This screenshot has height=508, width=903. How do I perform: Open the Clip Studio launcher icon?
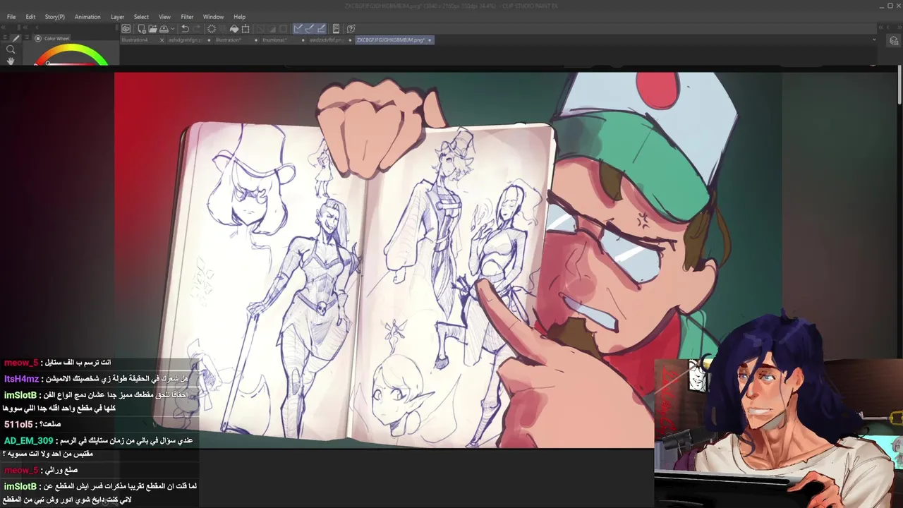tap(126, 29)
